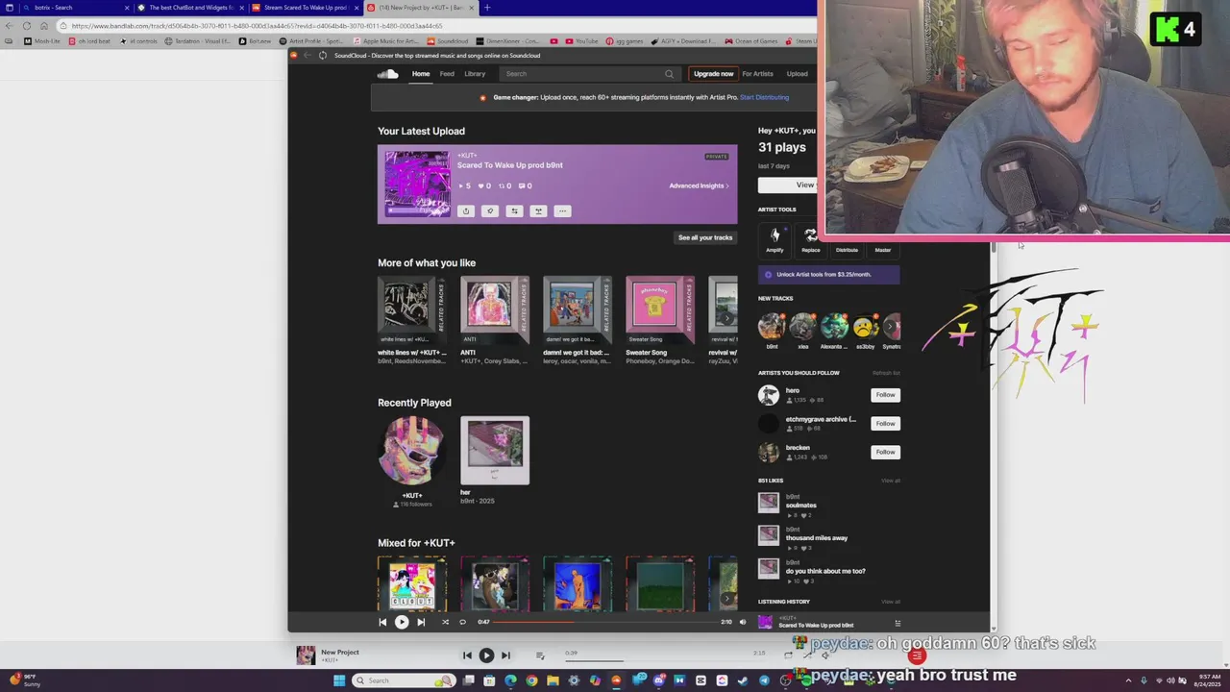Screen dimensions: 1230x692
Task: Click the SoundCloud cloud logo
Action: 388,74
